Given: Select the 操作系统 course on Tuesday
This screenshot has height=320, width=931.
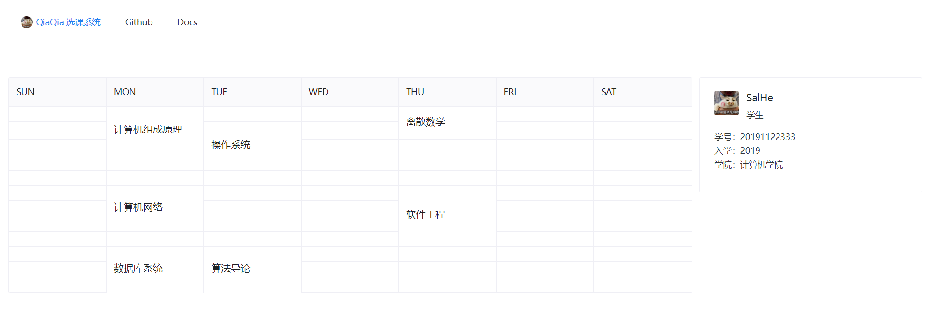Looking at the screenshot, I should [x=252, y=145].
